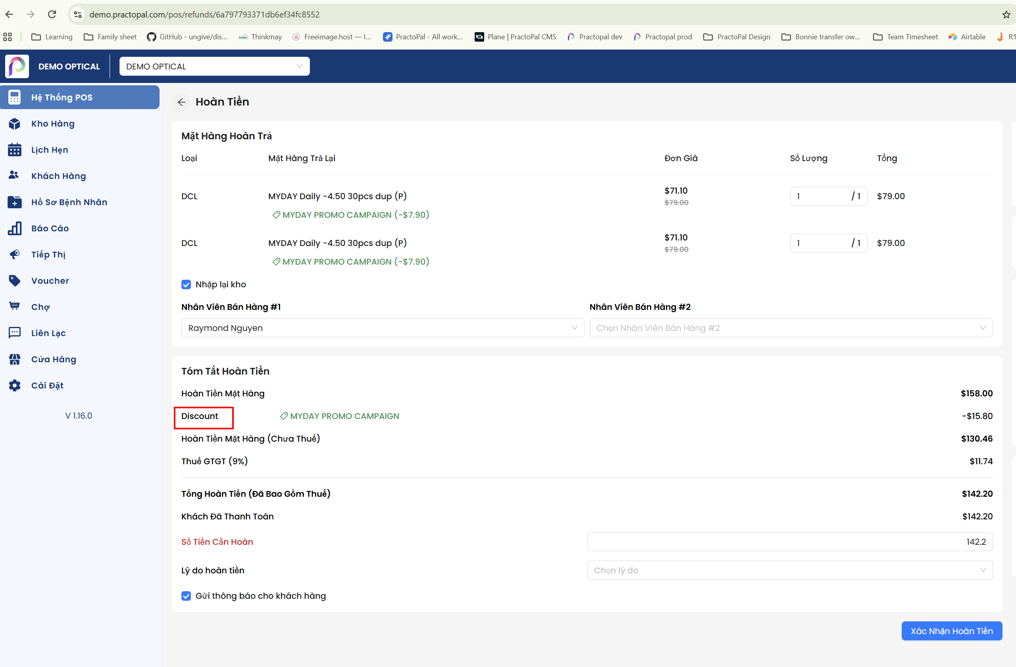Reload the page with the refresh icon
Viewport: 1016px width, 667px height.
52,15
